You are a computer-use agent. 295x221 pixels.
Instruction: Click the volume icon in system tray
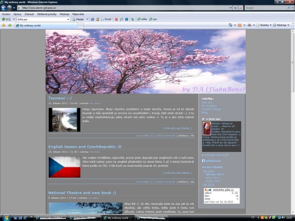click(x=283, y=218)
